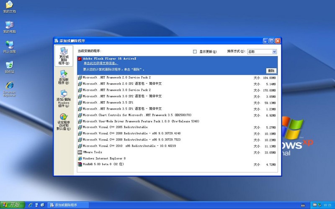The width and height of the screenshot is (335, 209).
Task: Open 网上邻居 desktop icon
Action: tap(9, 47)
